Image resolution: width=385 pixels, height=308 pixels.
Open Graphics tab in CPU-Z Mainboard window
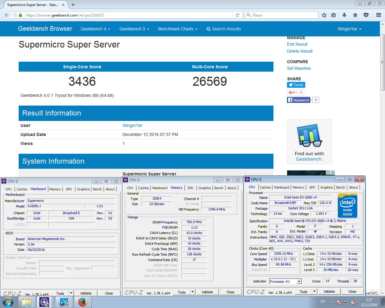83,189
